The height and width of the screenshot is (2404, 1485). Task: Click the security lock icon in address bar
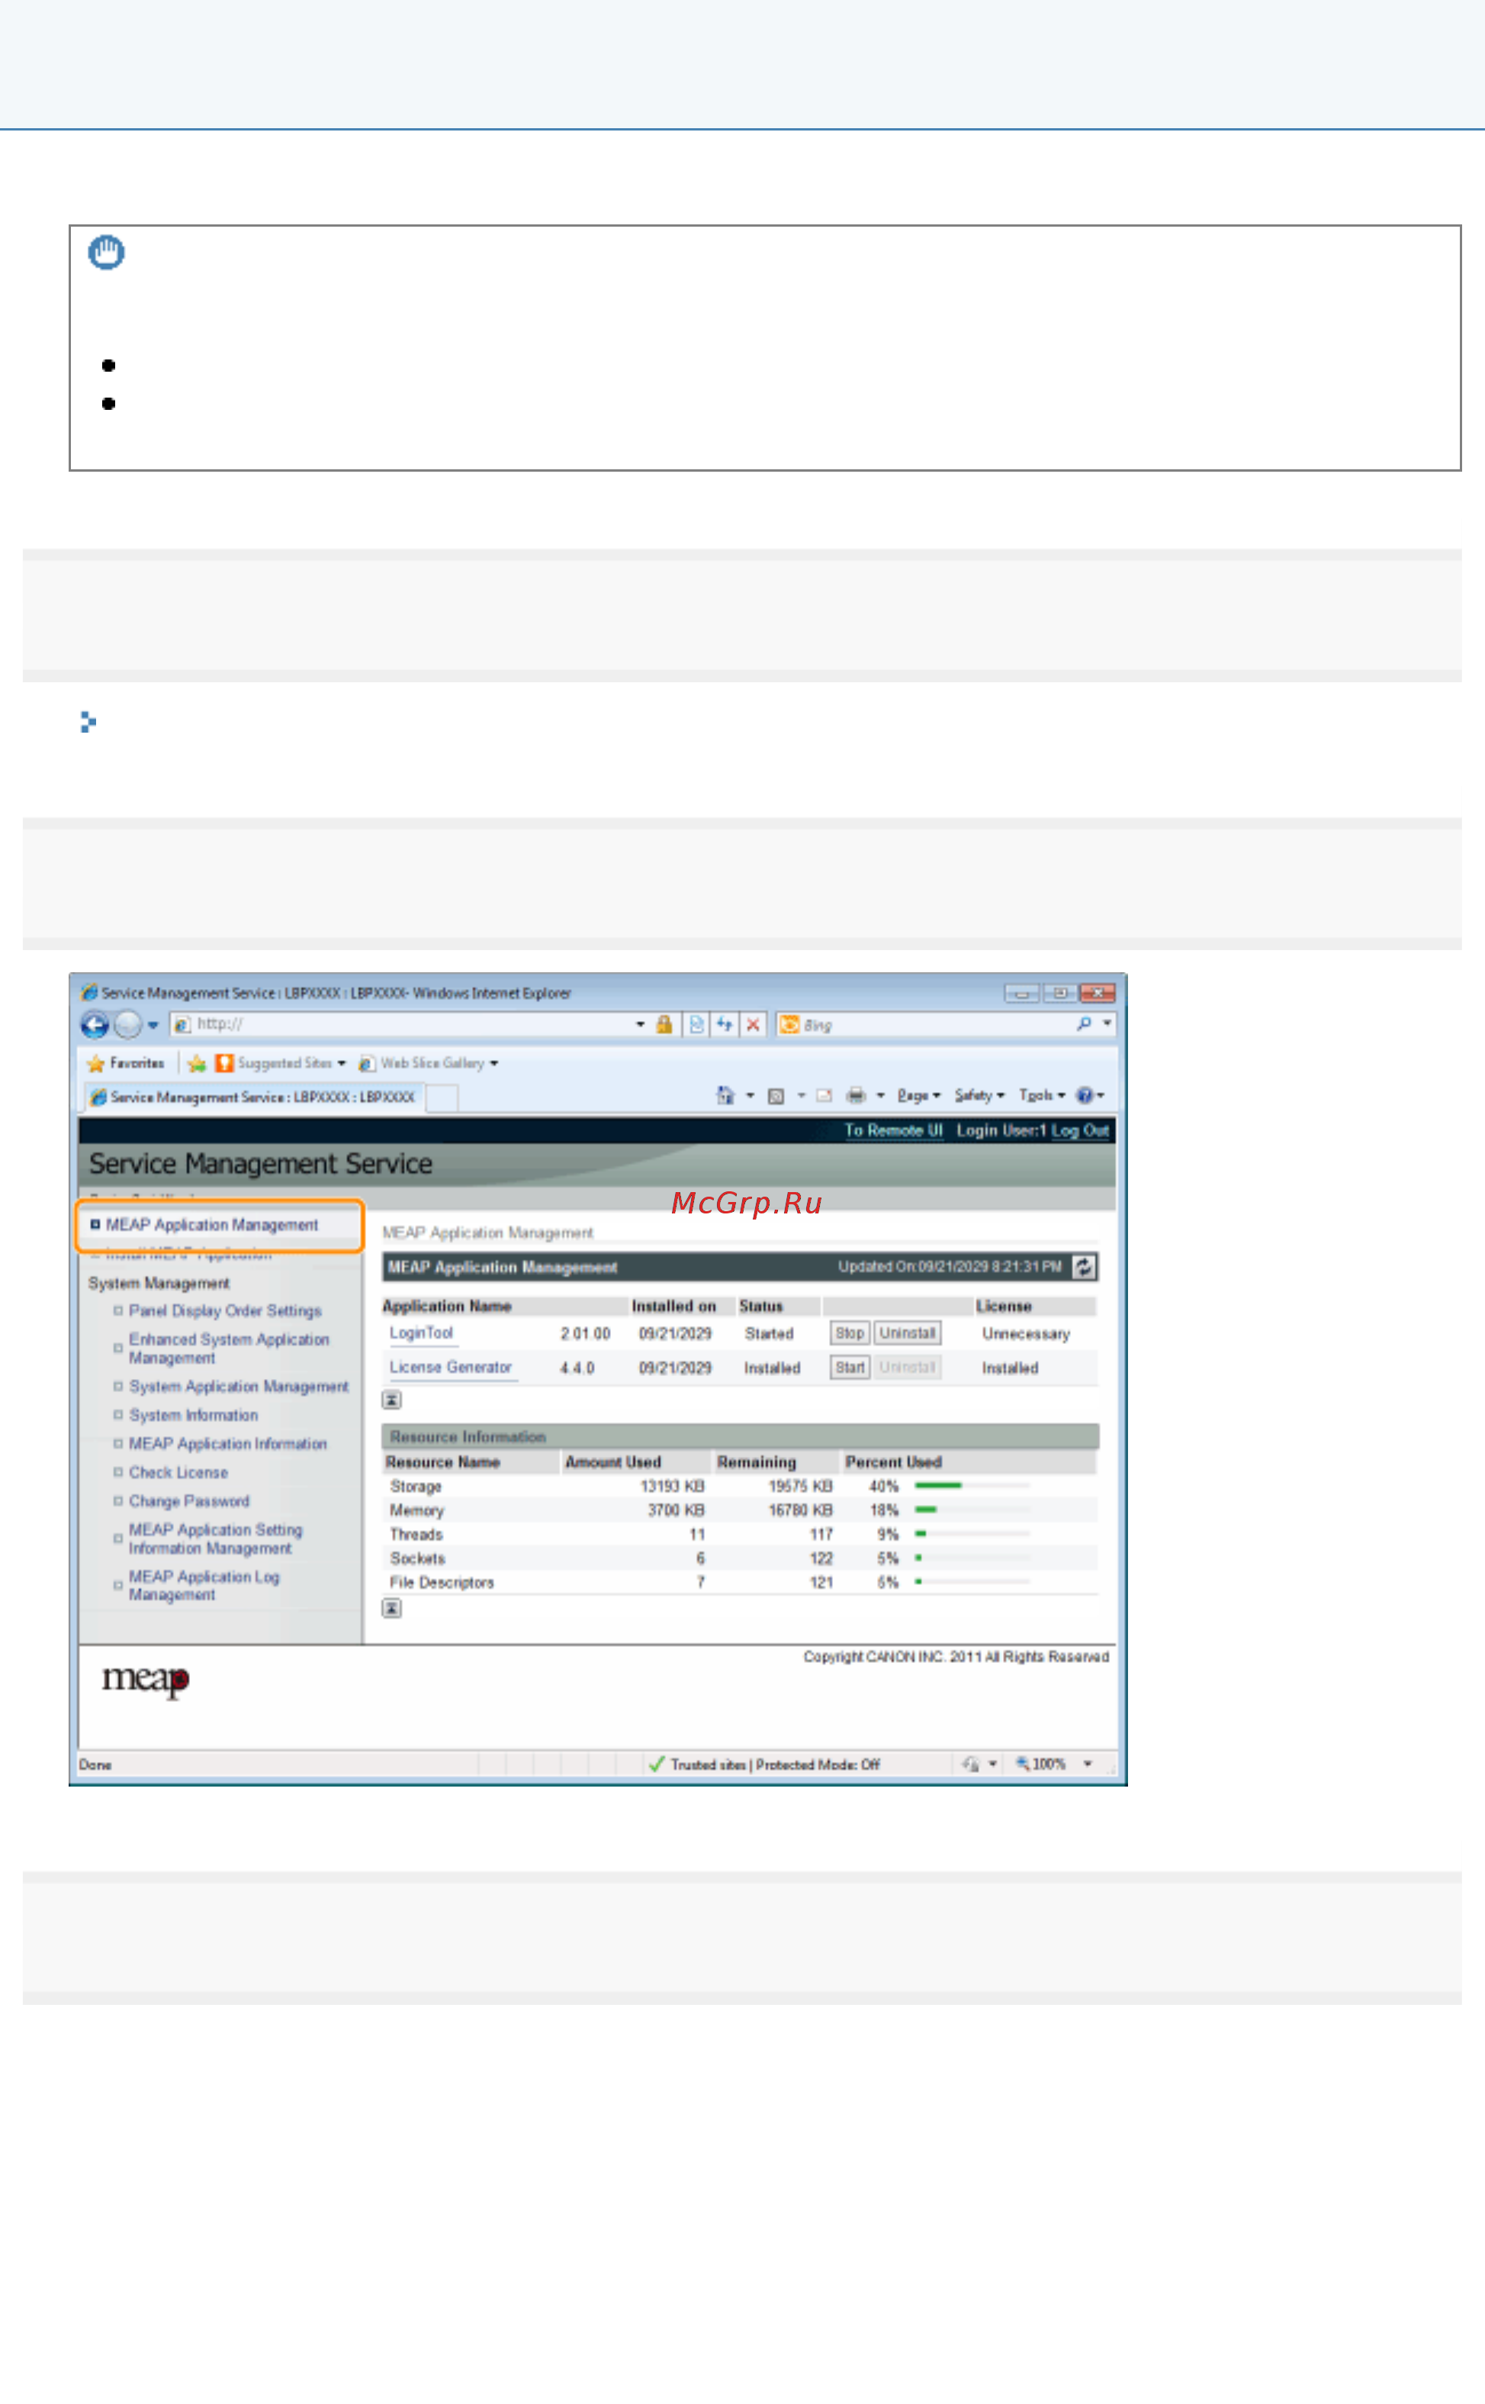[664, 1023]
